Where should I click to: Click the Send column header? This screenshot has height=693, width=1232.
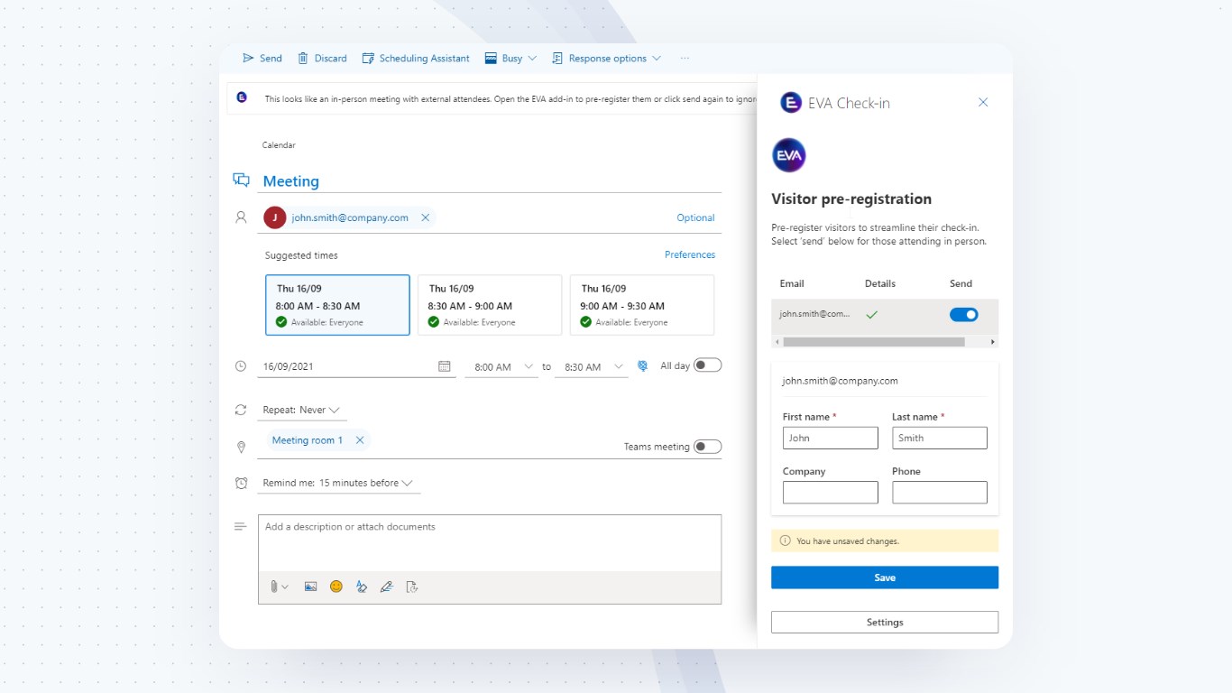pyautogui.click(x=961, y=283)
